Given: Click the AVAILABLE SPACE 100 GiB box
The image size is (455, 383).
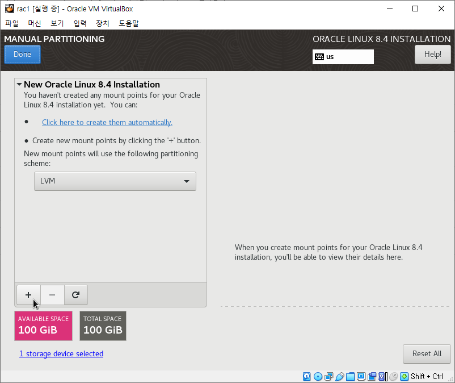Looking at the screenshot, I should [43, 326].
